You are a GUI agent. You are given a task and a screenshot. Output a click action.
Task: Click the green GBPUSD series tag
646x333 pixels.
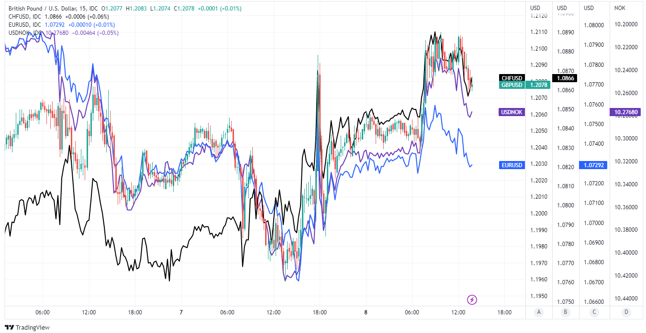(x=512, y=85)
